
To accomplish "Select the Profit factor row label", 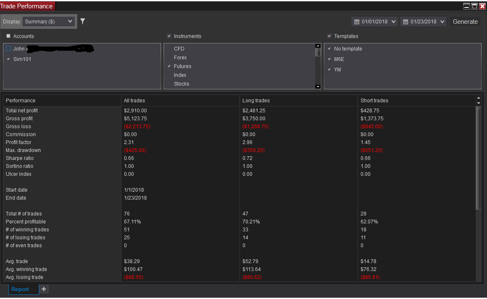I will click(19, 142).
